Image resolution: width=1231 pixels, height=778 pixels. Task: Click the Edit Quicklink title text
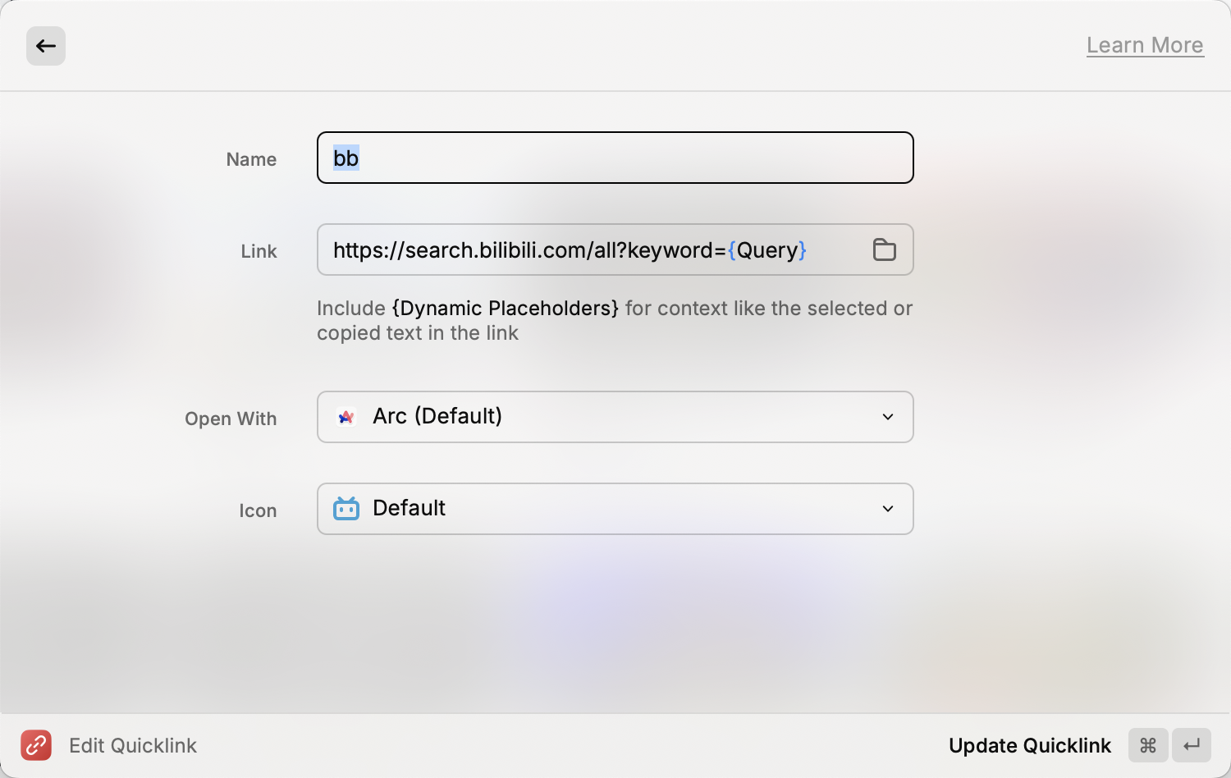pos(133,745)
